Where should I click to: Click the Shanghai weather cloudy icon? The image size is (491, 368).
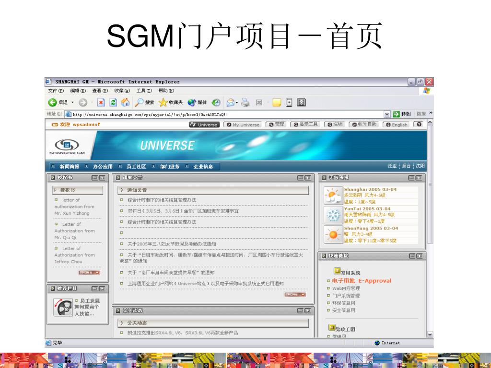point(333,195)
